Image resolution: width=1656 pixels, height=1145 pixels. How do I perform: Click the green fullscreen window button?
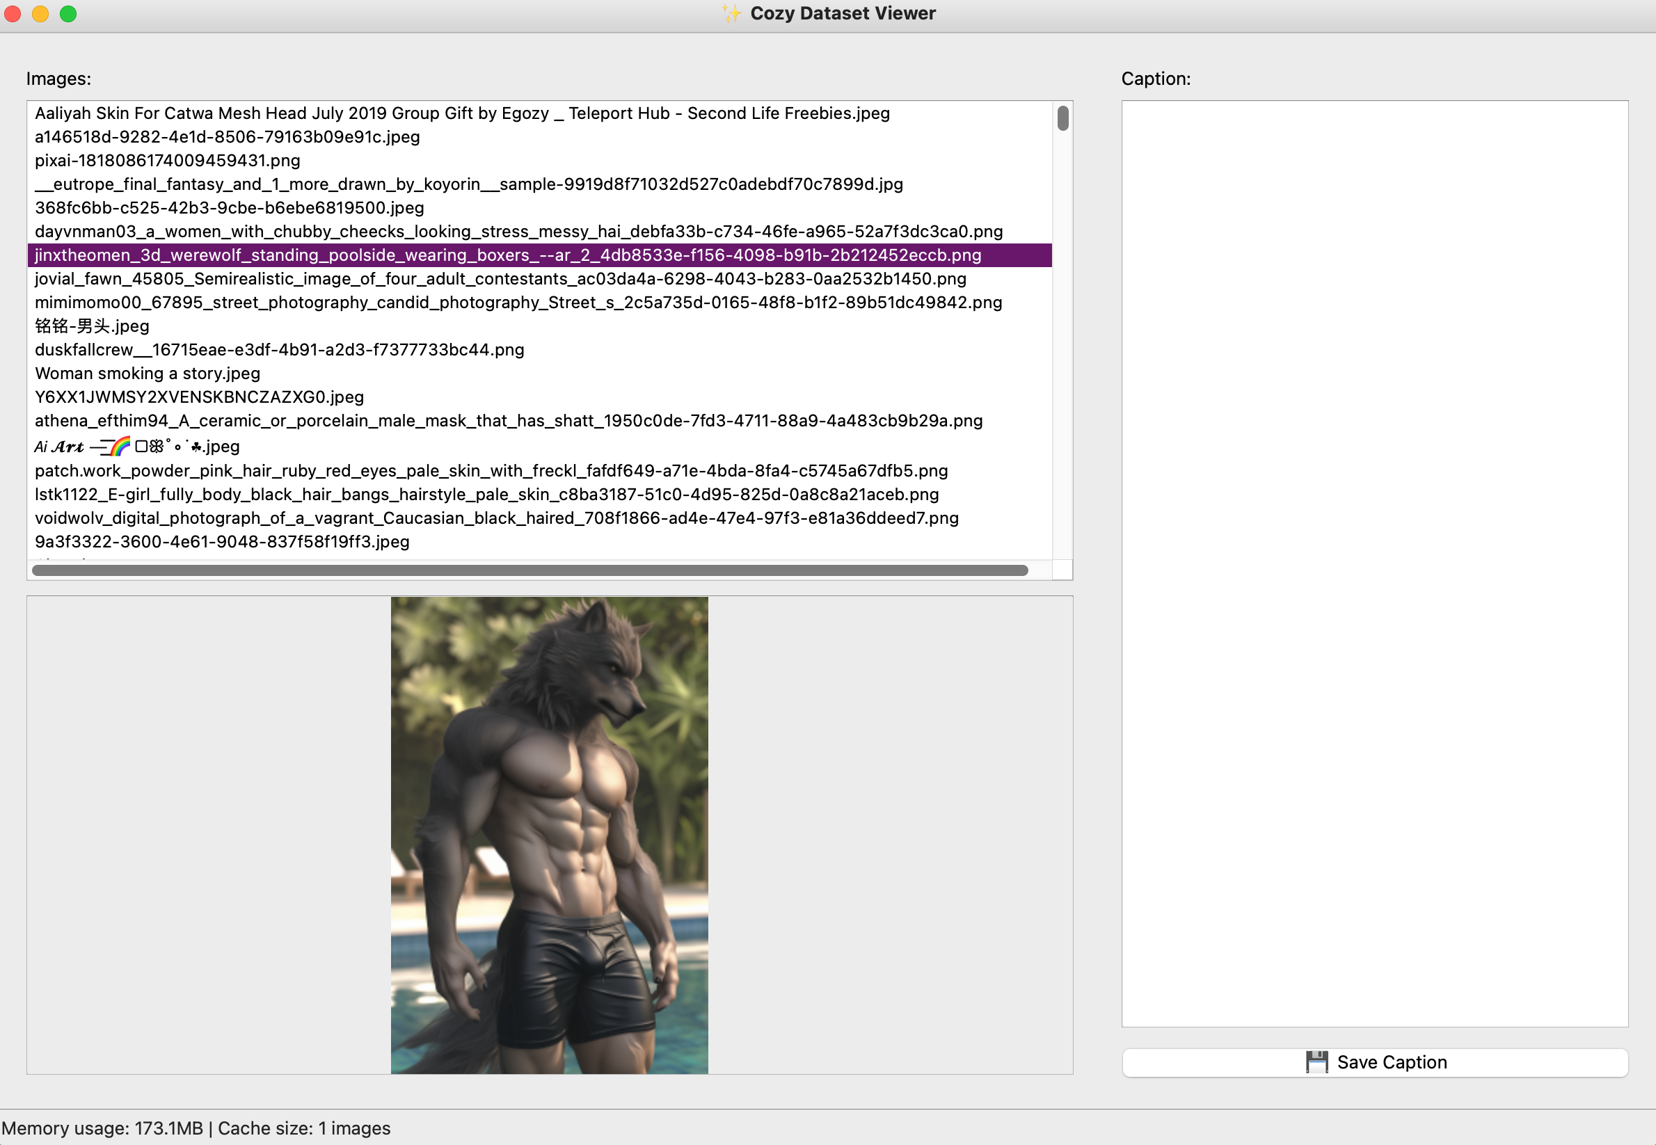click(x=68, y=14)
